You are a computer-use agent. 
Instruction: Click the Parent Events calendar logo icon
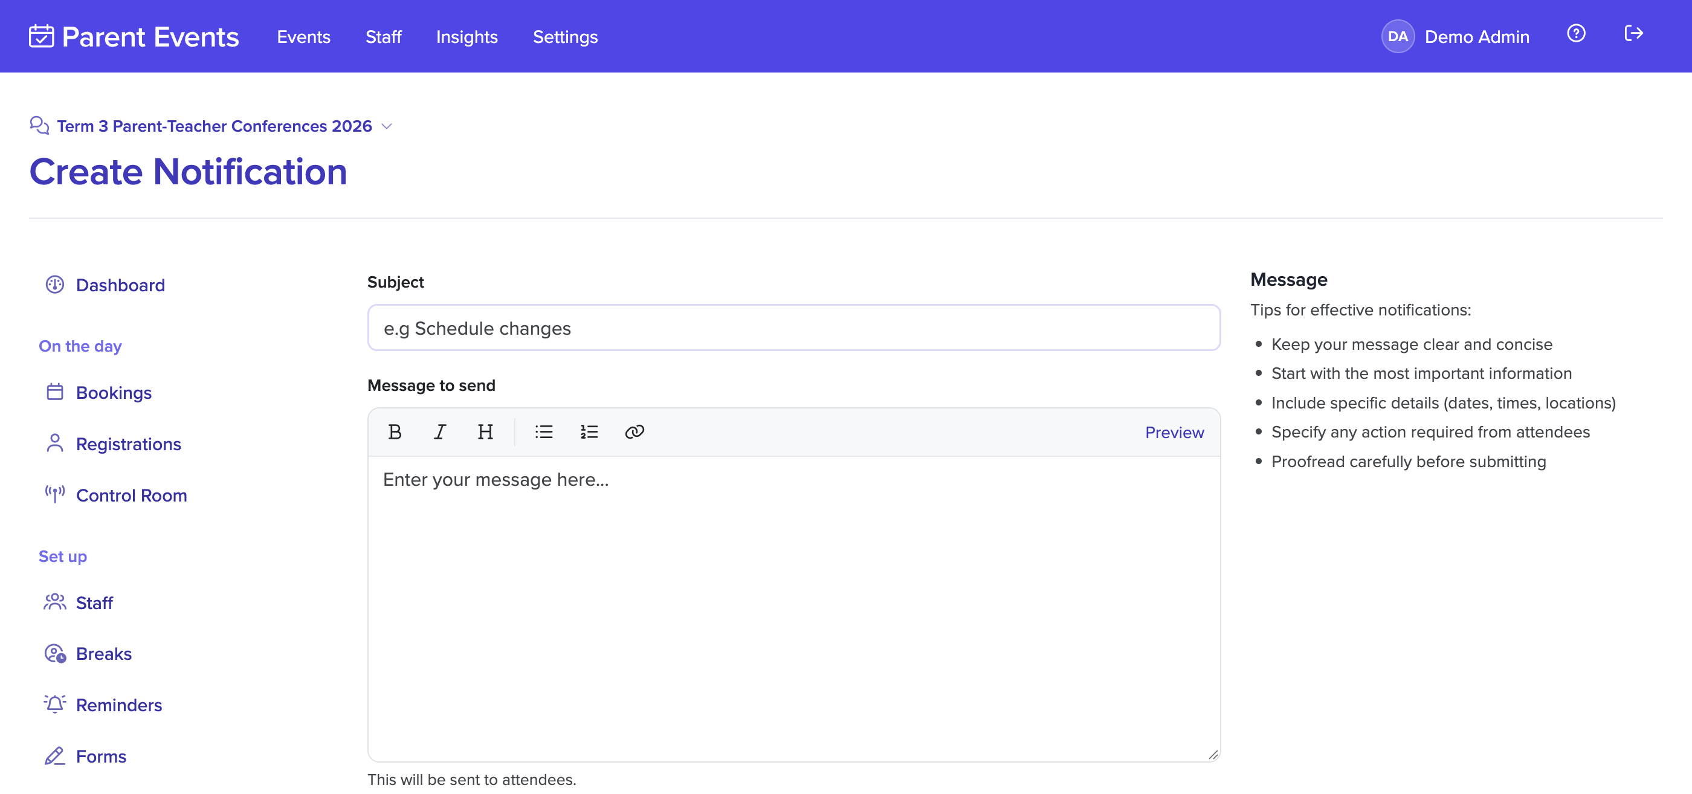coord(41,36)
